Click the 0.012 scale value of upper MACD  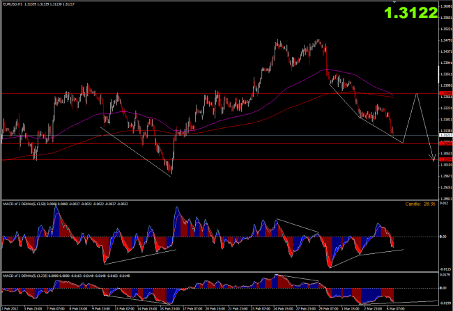tap(444, 203)
